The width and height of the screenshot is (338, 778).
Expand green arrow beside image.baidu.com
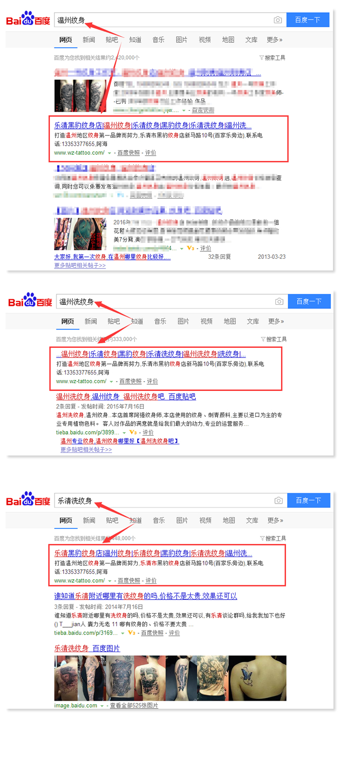coord(102,706)
